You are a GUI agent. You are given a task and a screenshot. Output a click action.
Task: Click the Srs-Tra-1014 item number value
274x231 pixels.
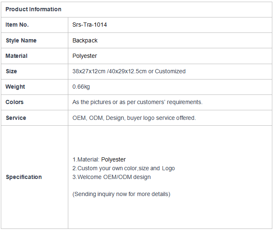point(90,25)
